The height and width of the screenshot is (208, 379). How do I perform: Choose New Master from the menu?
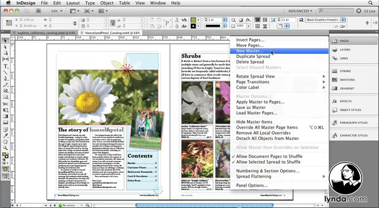point(279,51)
